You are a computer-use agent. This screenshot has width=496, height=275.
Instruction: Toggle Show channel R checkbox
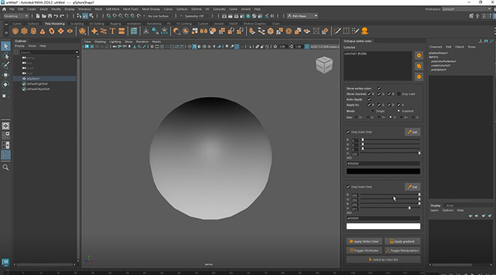click(369, 94)
